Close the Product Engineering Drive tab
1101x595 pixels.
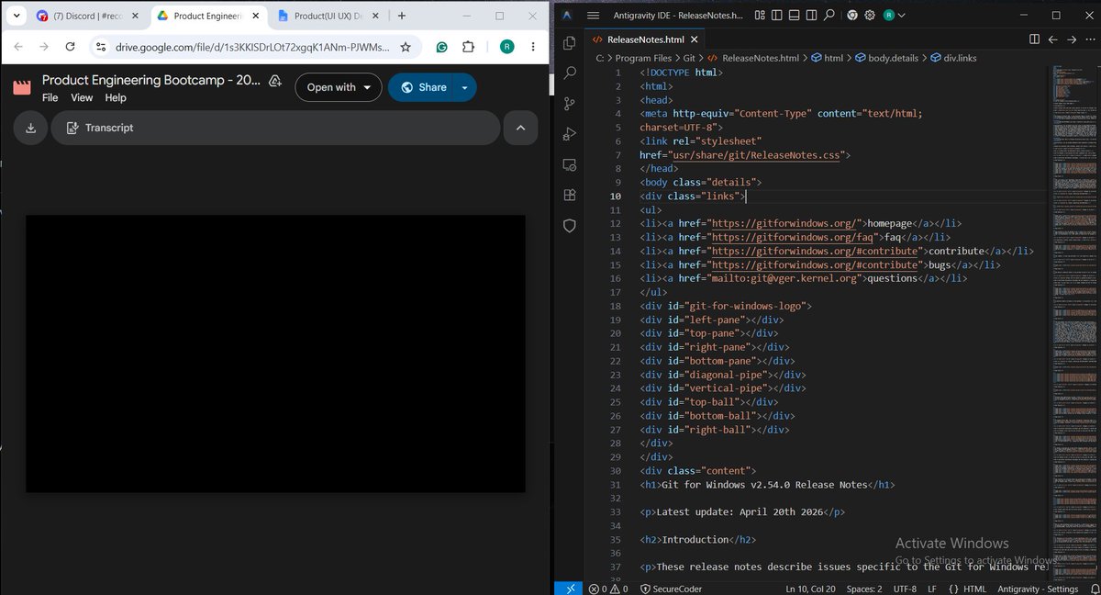tap(255, 16)
